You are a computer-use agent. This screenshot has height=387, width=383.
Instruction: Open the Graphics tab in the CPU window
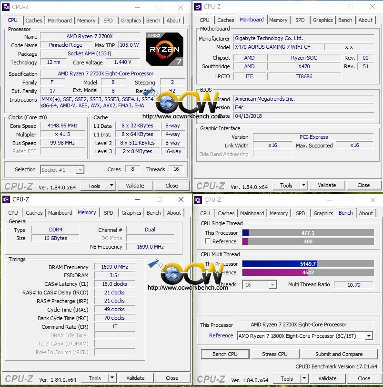[131, 21]
